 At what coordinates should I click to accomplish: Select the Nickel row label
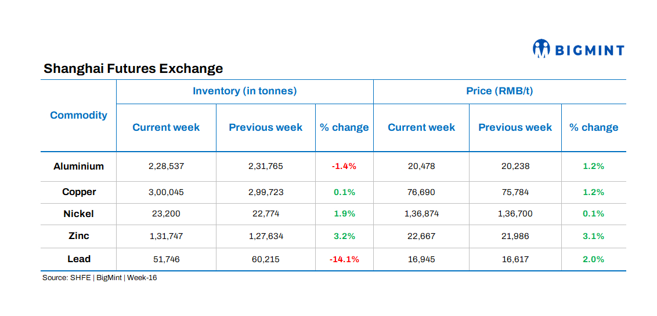click(78, 214)
